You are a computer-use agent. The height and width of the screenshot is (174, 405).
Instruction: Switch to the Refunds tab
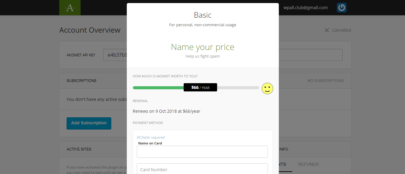308,164
